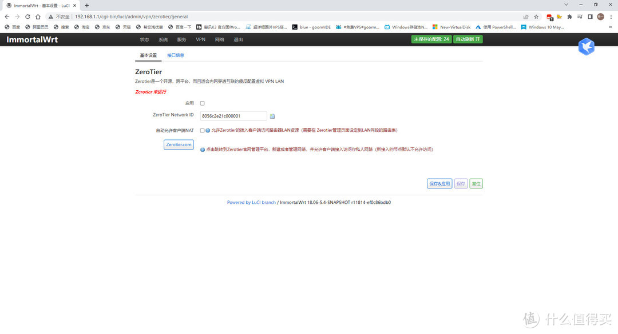Bookmark this page with the star icon
Viewport: 618px width, 334px height.
point(536,17)
